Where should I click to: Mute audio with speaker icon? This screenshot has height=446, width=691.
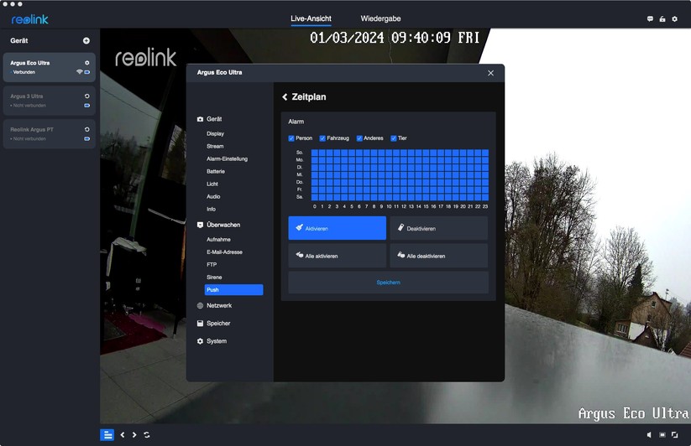tap(649, 434)
